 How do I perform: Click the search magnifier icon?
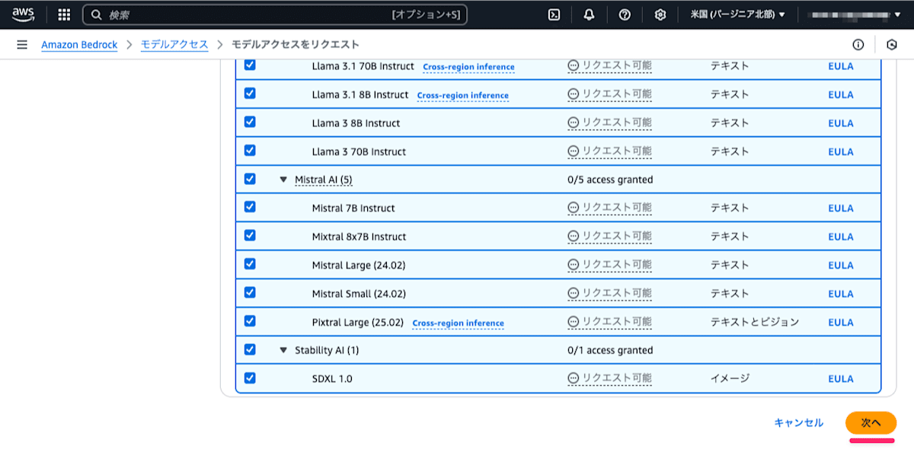click(x=97, y=14)
